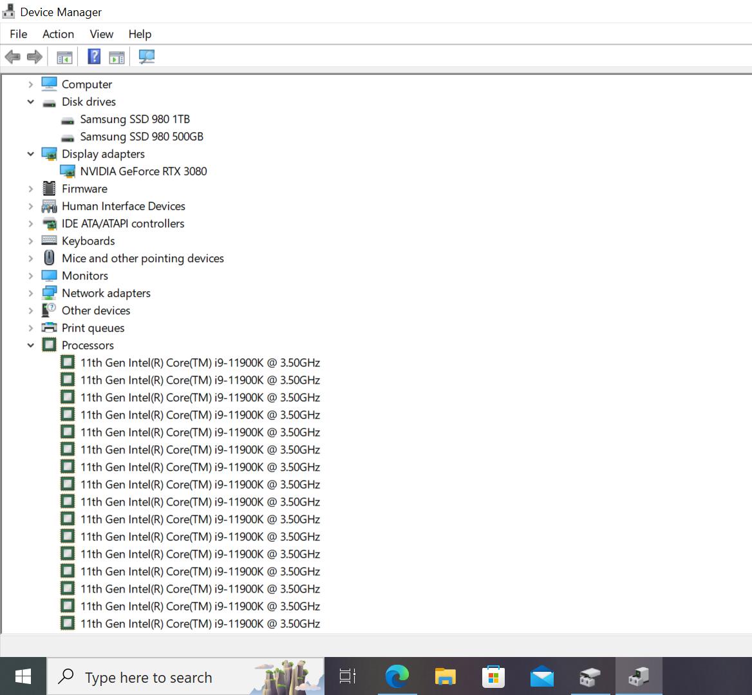Viewport: 752px width, 695px height.
Task: Expand the Network adapters category
Action: (31, 293)
